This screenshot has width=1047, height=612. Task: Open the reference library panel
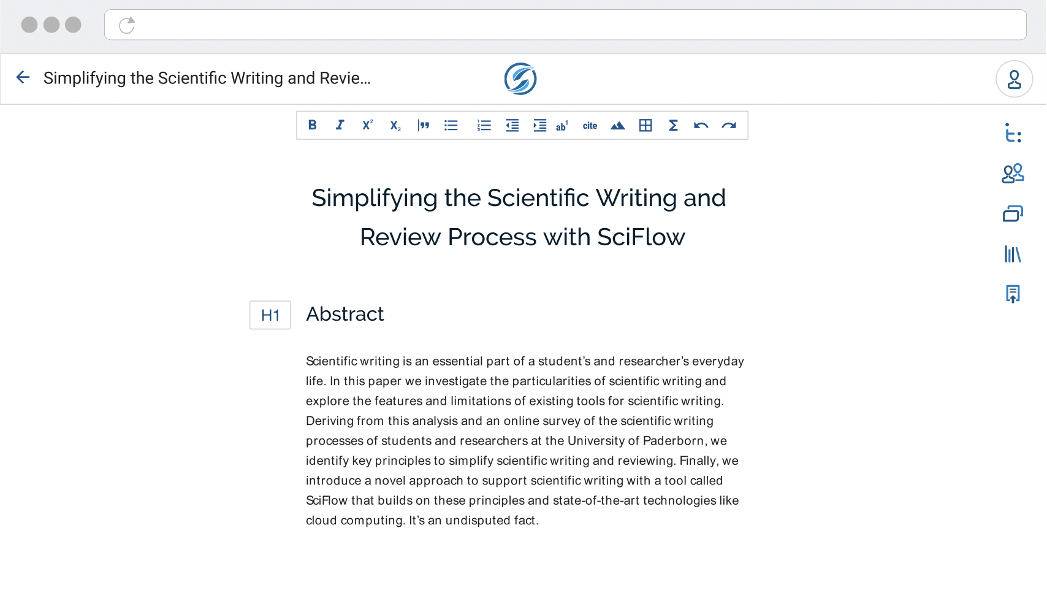click(x=1013, y=254)
